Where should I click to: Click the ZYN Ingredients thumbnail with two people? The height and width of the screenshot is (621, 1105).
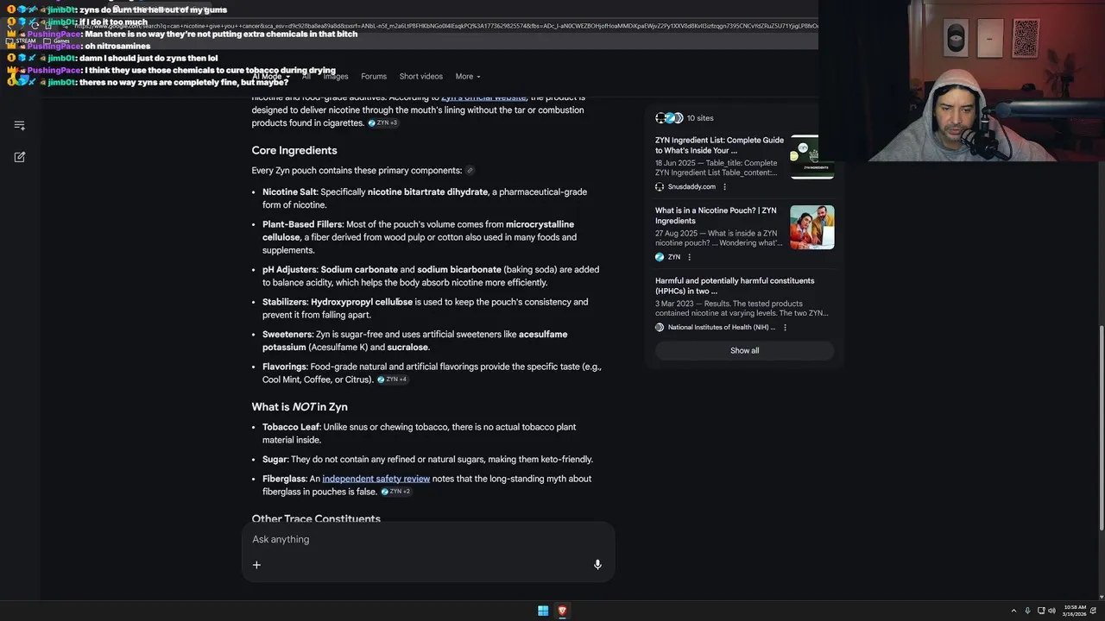coord(811,228)
